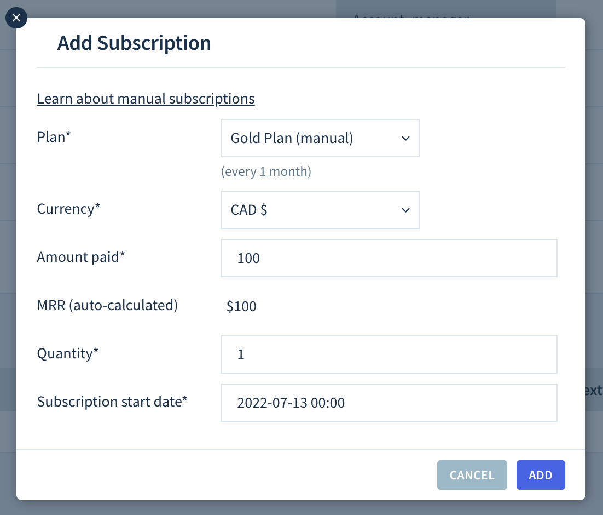Image resolution: width=603 pixels, height=515 pixels.
Task: Click the Amount paid* label
Action: 81,257
